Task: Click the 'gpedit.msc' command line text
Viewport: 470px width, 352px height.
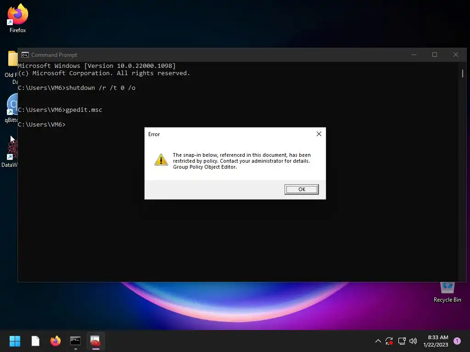Action: click(84, 110)
